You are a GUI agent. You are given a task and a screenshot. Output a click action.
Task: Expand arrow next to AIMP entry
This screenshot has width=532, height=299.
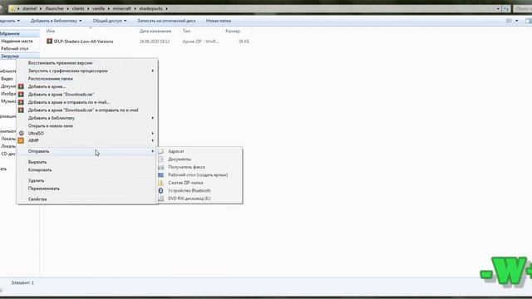[153, 140]
